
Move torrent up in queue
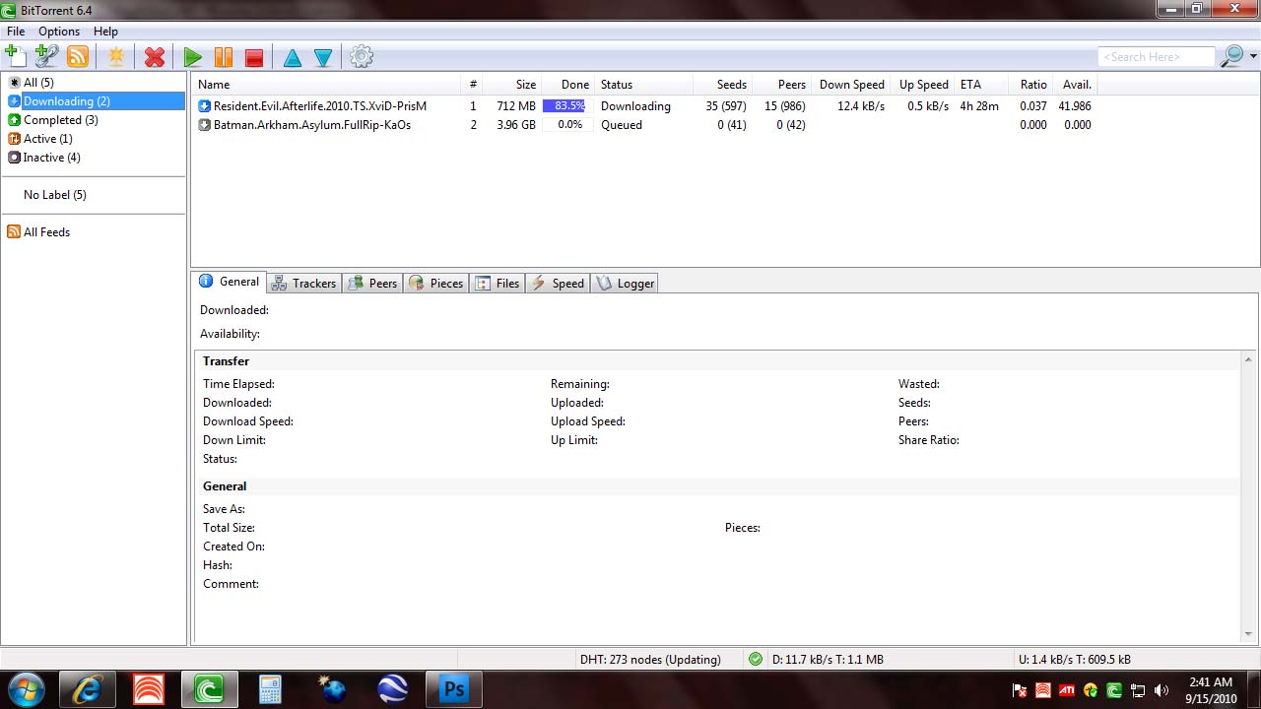click(x=293, y=58)
